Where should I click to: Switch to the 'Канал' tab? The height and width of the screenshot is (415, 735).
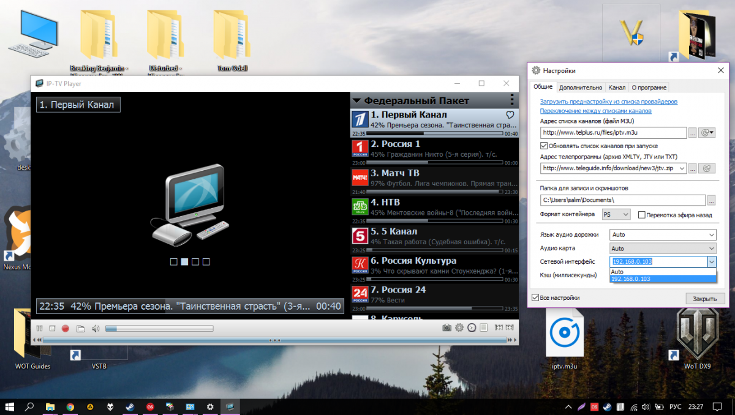(617, 88)
